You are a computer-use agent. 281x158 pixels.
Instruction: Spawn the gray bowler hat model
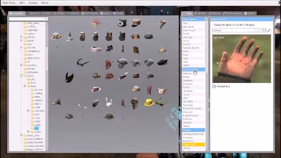pyautogui.click(x=149, y=36)
